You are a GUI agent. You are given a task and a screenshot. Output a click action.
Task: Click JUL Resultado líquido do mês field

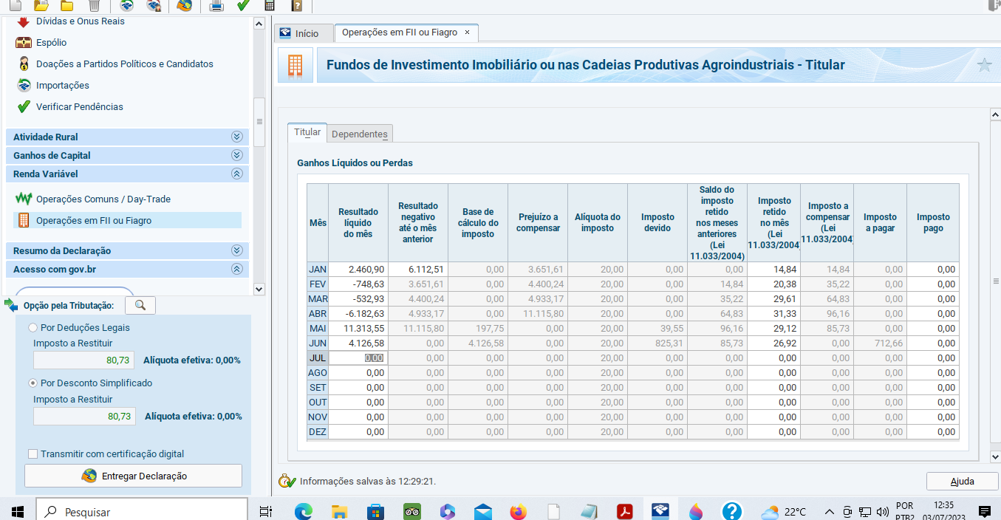(x=358, y=358)
